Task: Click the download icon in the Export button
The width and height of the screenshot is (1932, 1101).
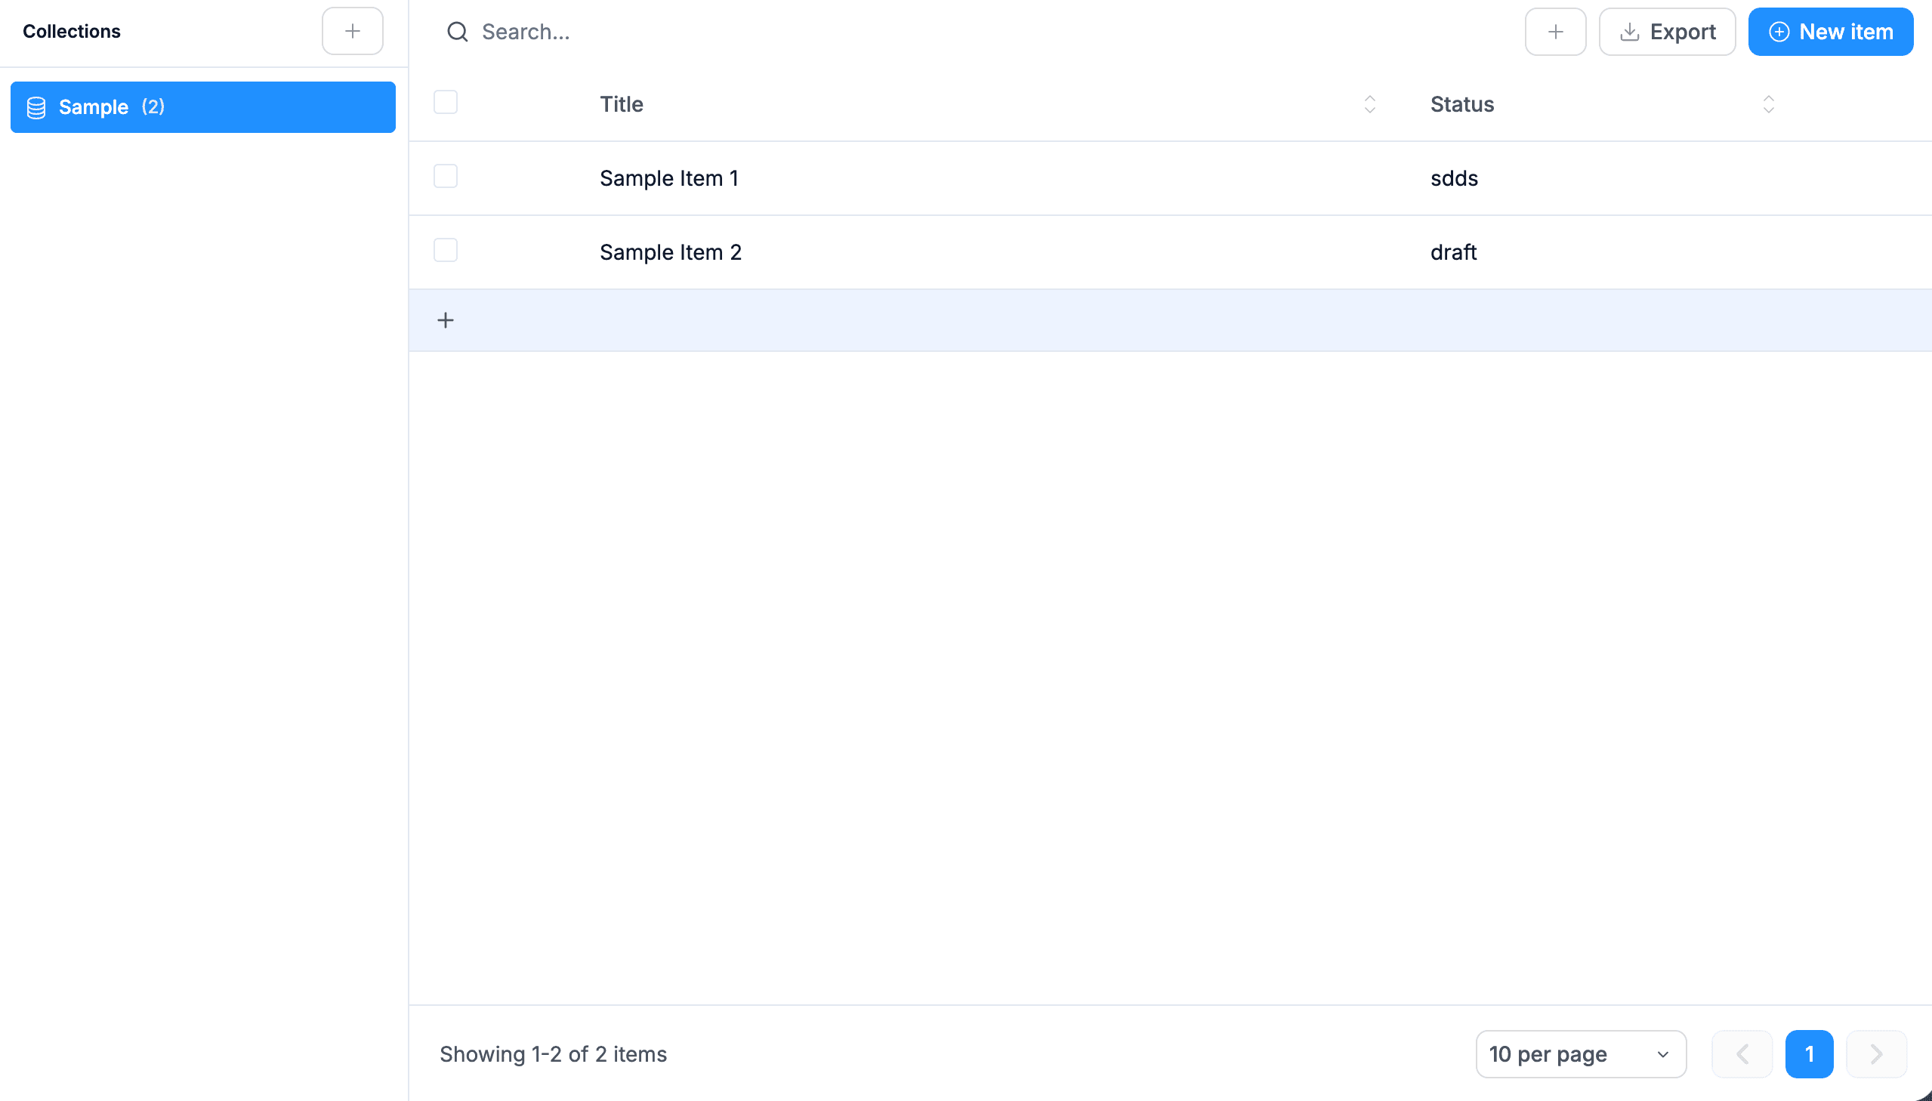Action: [x=1628, y=31]
